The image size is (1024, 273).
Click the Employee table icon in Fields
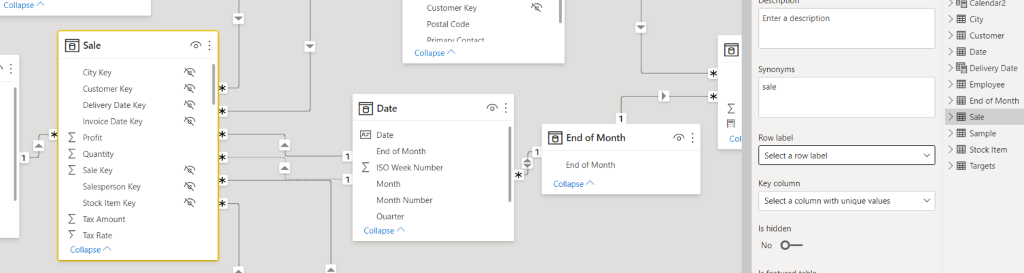click(961, 84)
